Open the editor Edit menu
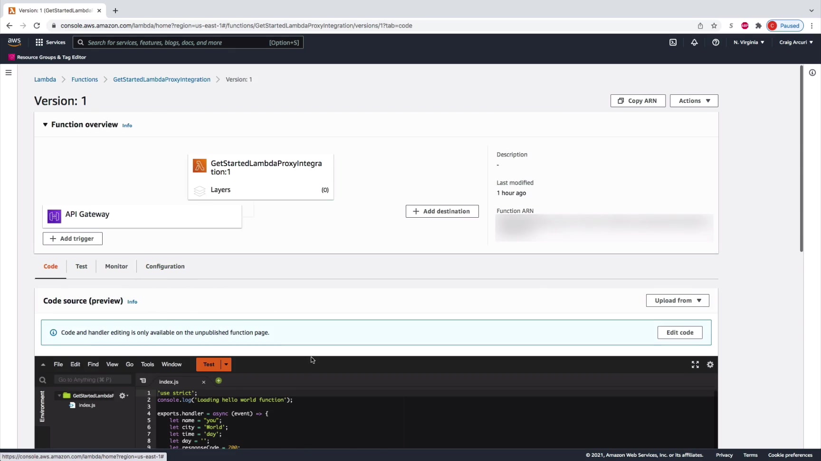Screen dimensions: 821x461 [x=76, y=364]
